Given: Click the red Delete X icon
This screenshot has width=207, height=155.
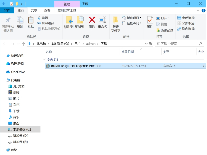Looking at the screenshot, I should click(x=92, y=20).
